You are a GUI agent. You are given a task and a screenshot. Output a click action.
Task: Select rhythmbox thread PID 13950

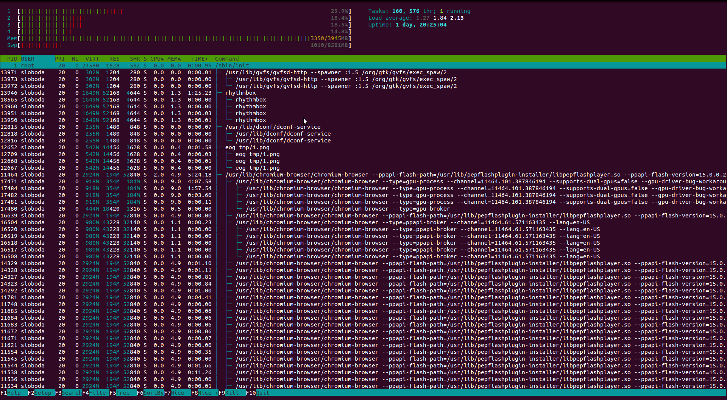pos(363,120)
